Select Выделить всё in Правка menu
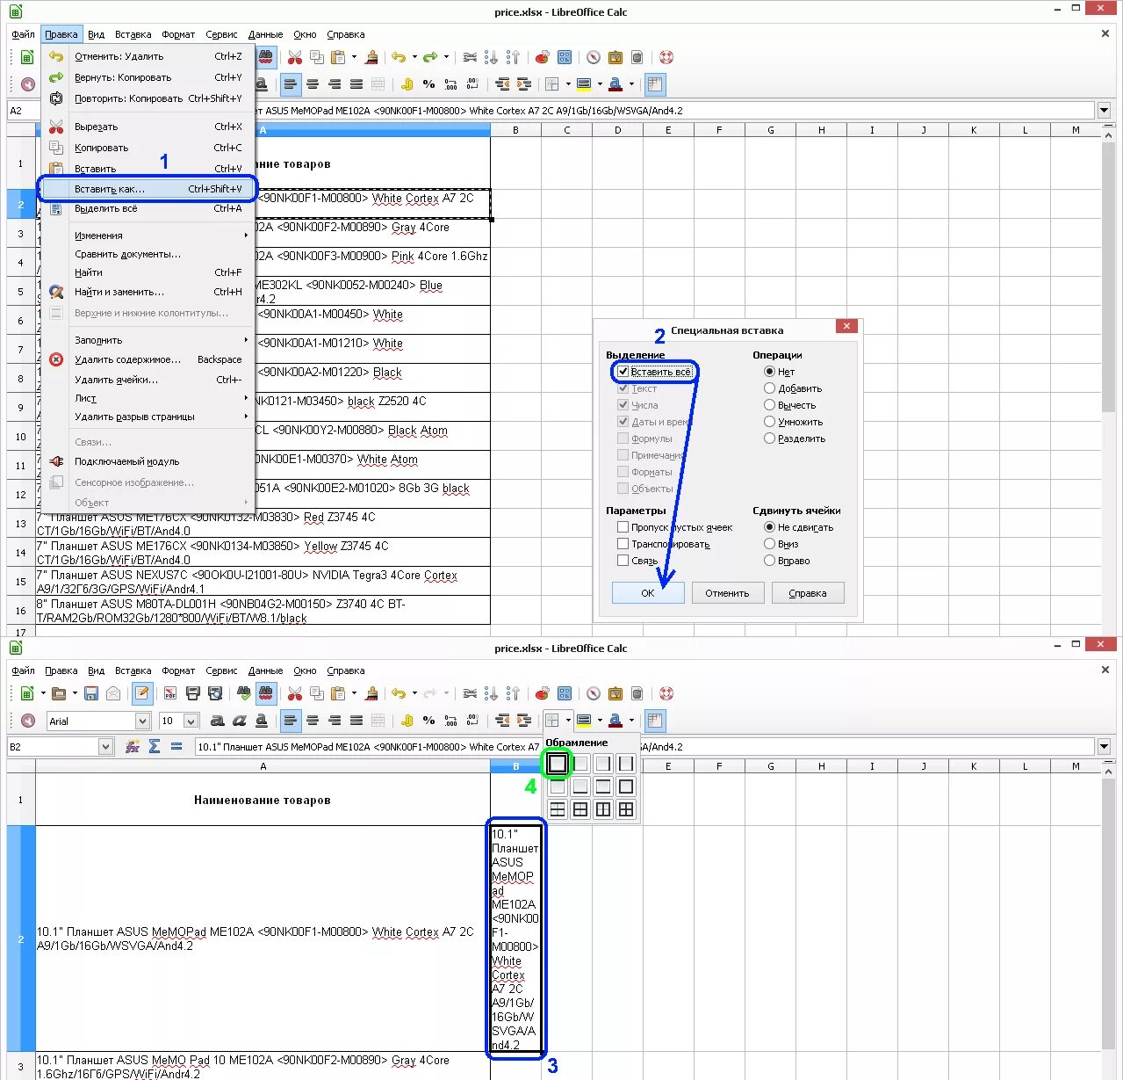 click(x=147, y=208)
